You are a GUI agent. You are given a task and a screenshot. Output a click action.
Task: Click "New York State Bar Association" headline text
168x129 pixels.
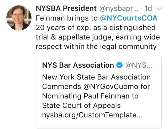coord(96,77)
